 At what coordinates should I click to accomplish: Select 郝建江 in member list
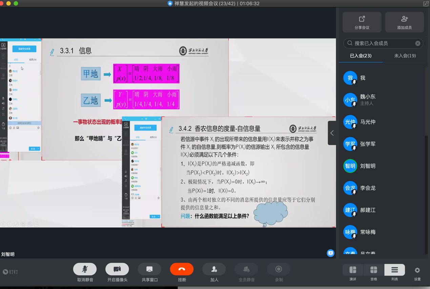coord(382,210)
